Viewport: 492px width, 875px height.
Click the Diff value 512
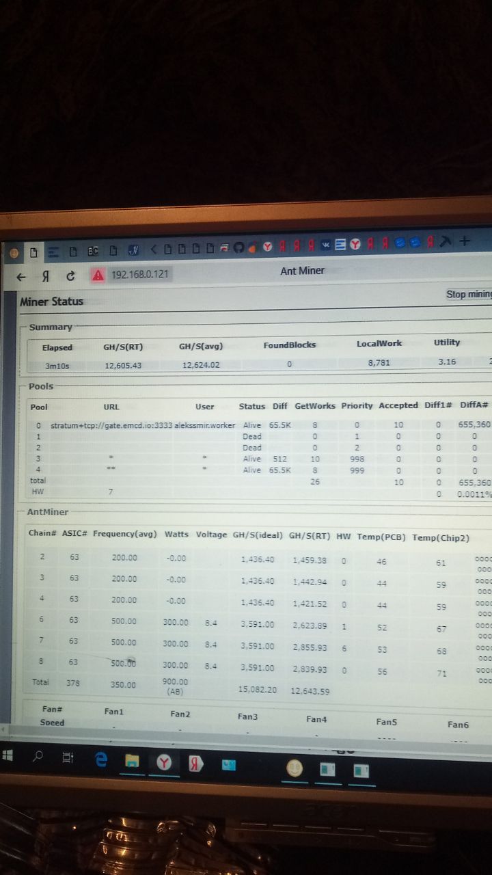(x=279, y=459)
